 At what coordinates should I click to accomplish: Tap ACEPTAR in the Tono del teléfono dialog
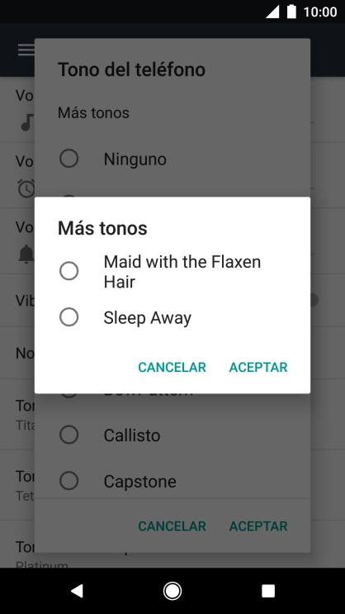pyautogui.click(x=258, y=526)
